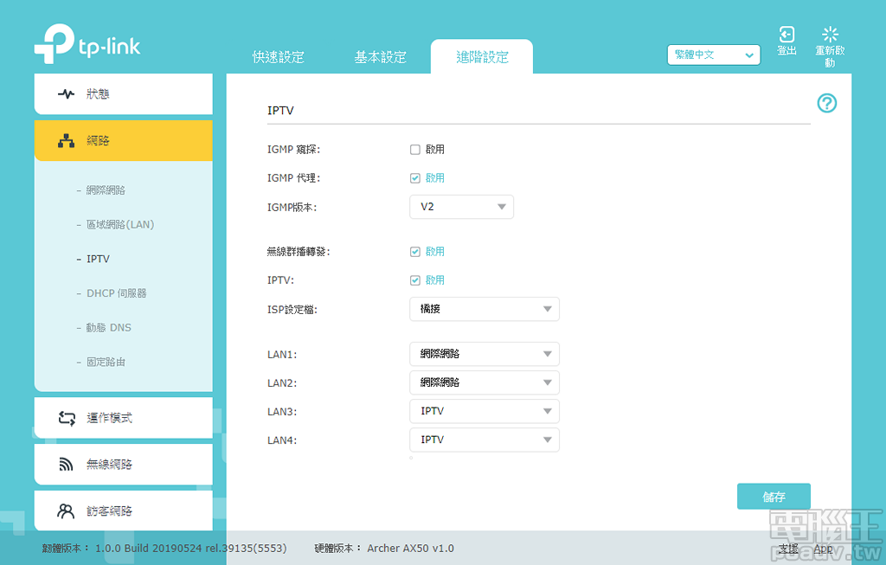Open 運作模式 via its arrows icon
The height and width of the screenshot is (565, 886).
(67, 417)
